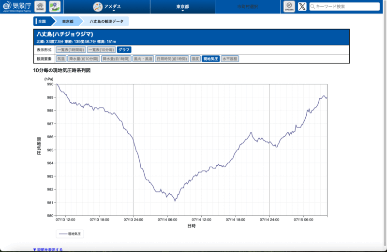Select 水平視程 observation element
The width and height of the screenshot is (387, 252).
(230, 59)
